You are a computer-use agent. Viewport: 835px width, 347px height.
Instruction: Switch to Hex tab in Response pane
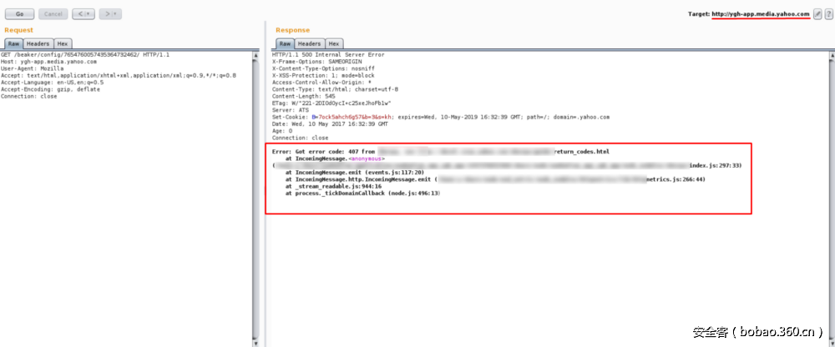[335, 43]
